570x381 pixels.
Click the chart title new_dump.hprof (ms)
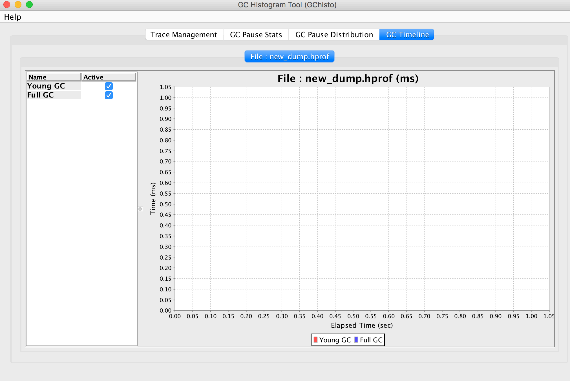[348, 78]
